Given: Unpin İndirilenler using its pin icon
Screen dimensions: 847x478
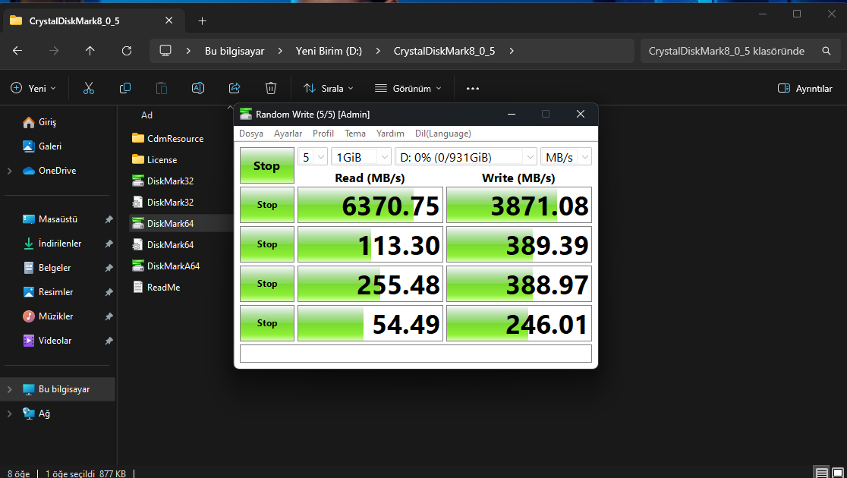Looking at the screenshot, I should click(109, 244).
